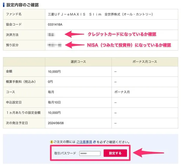Click the 概算手数料（税込み）row label
181x165 pixels.
21,81
